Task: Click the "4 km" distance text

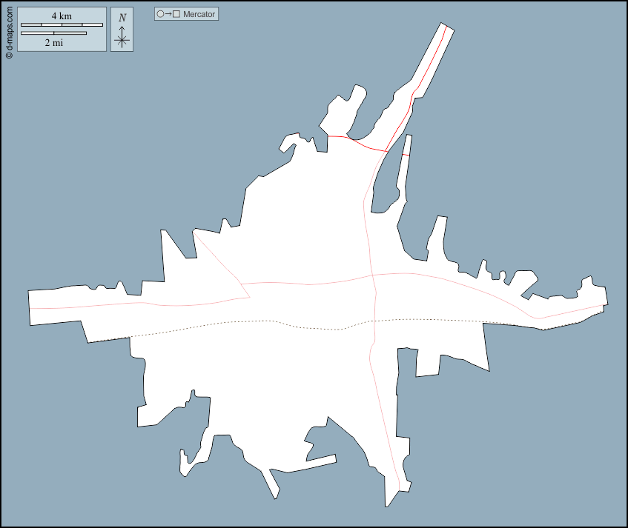Action: (x=62, y=16)
